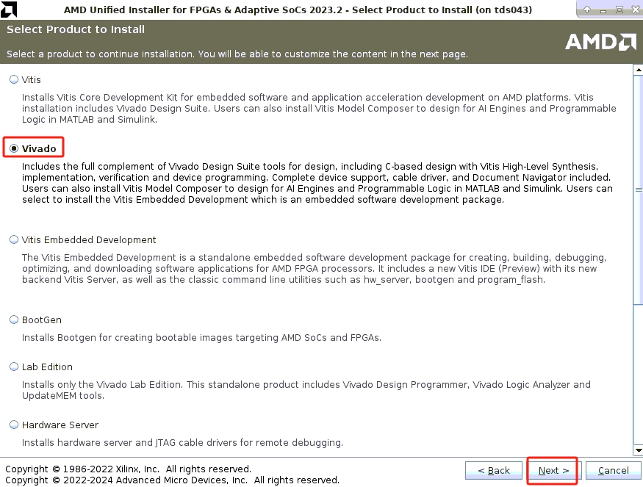Choose the Hardware Server option
Viewport: 643px width, 487px height.
14,425
